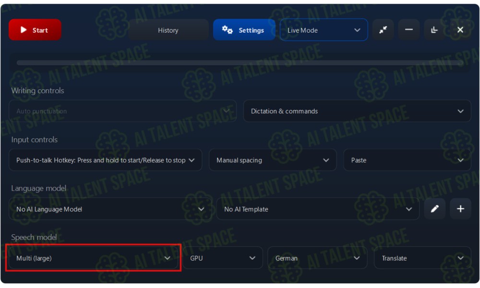This screenshot has width=480, height=288.
Task: Click the Speech model heading
Action: click(34, 237)
